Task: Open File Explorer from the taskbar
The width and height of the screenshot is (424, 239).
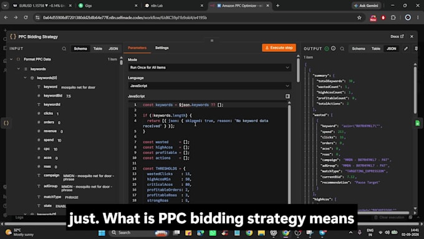Action: click(261, 233)
